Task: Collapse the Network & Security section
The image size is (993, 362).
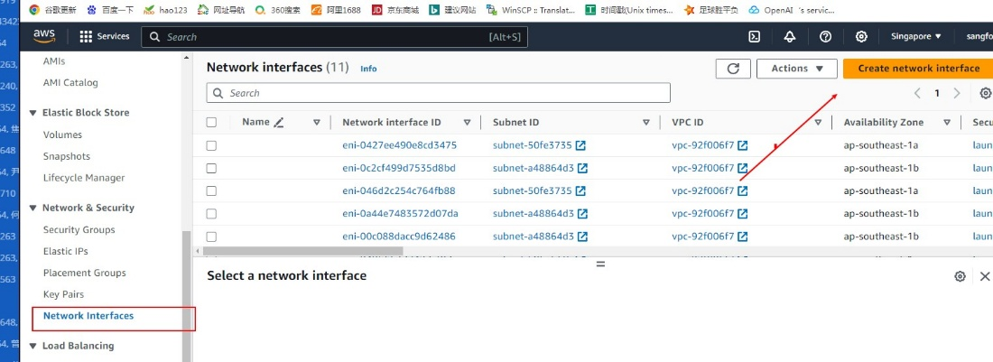Action: coord(33,208)
